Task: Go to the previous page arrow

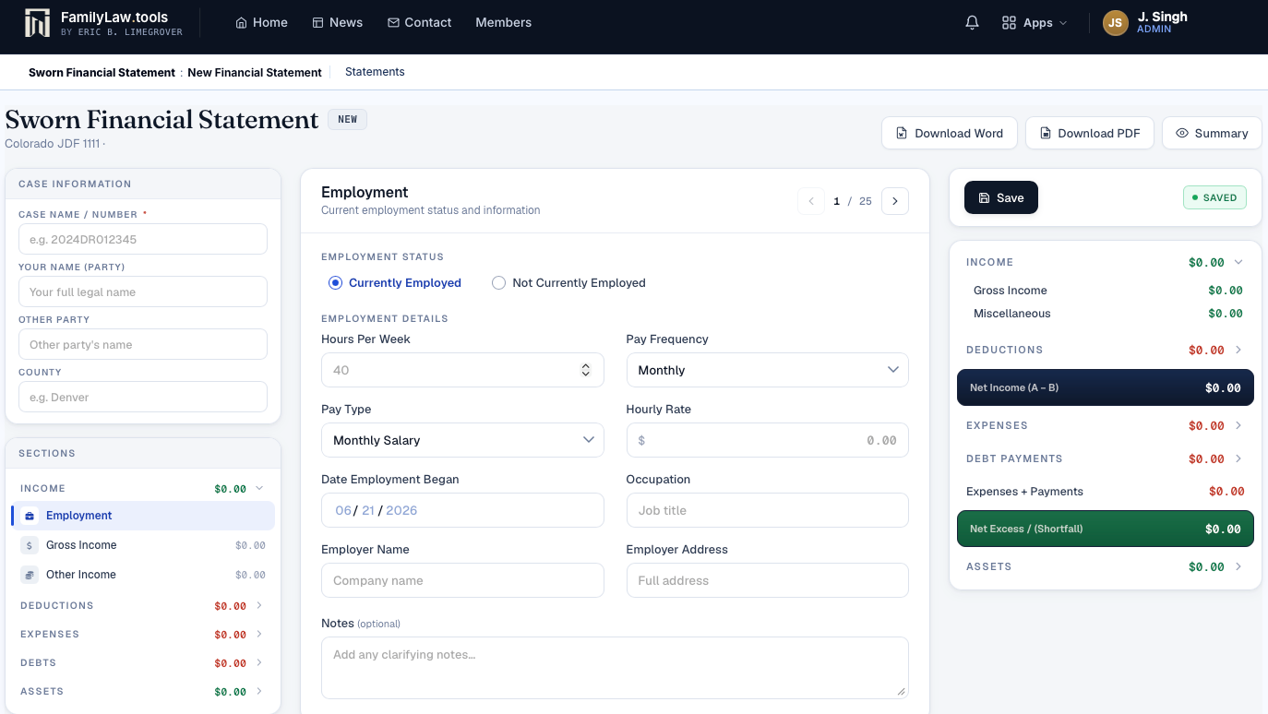Action: pos(811,201)
